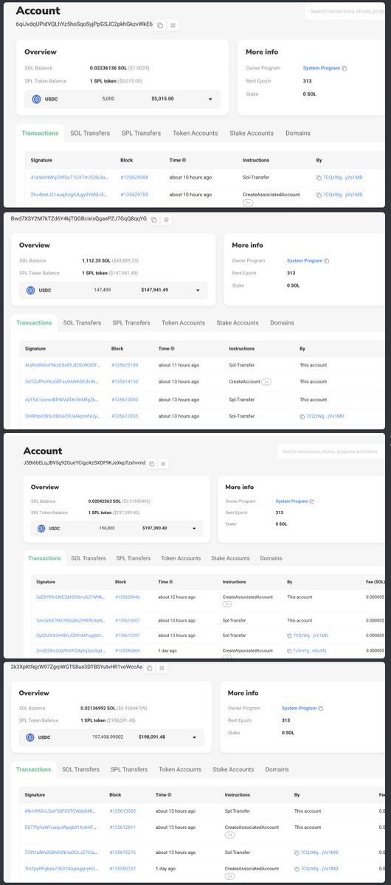Toggle Time format icon in 6qiJvdq table
The height and width of the screenshot is (885, 391).
184,160
